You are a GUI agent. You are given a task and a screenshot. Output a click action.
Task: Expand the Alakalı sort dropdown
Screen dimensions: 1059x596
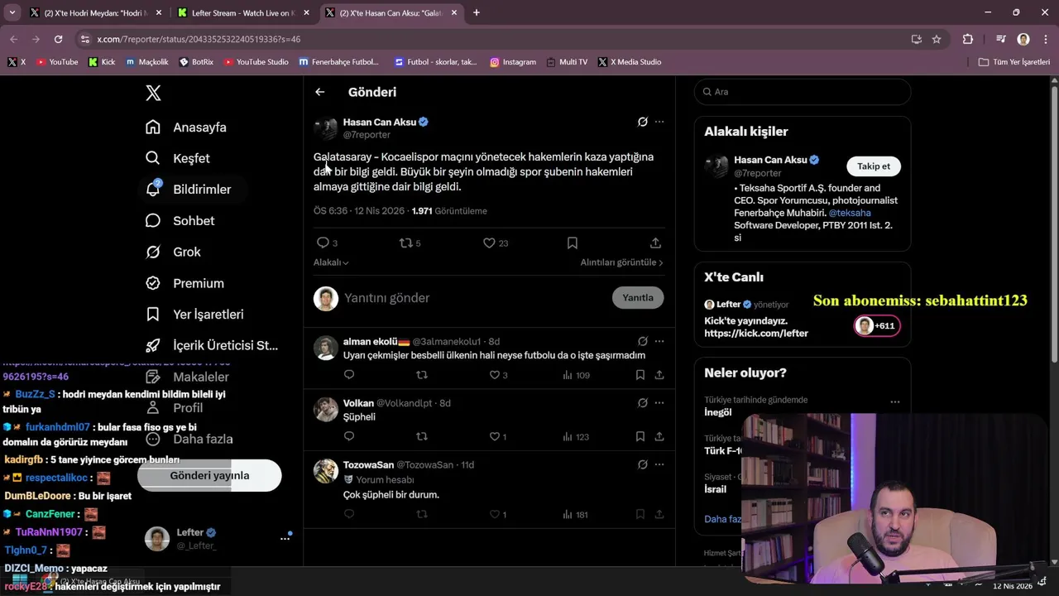click(331, 262)
